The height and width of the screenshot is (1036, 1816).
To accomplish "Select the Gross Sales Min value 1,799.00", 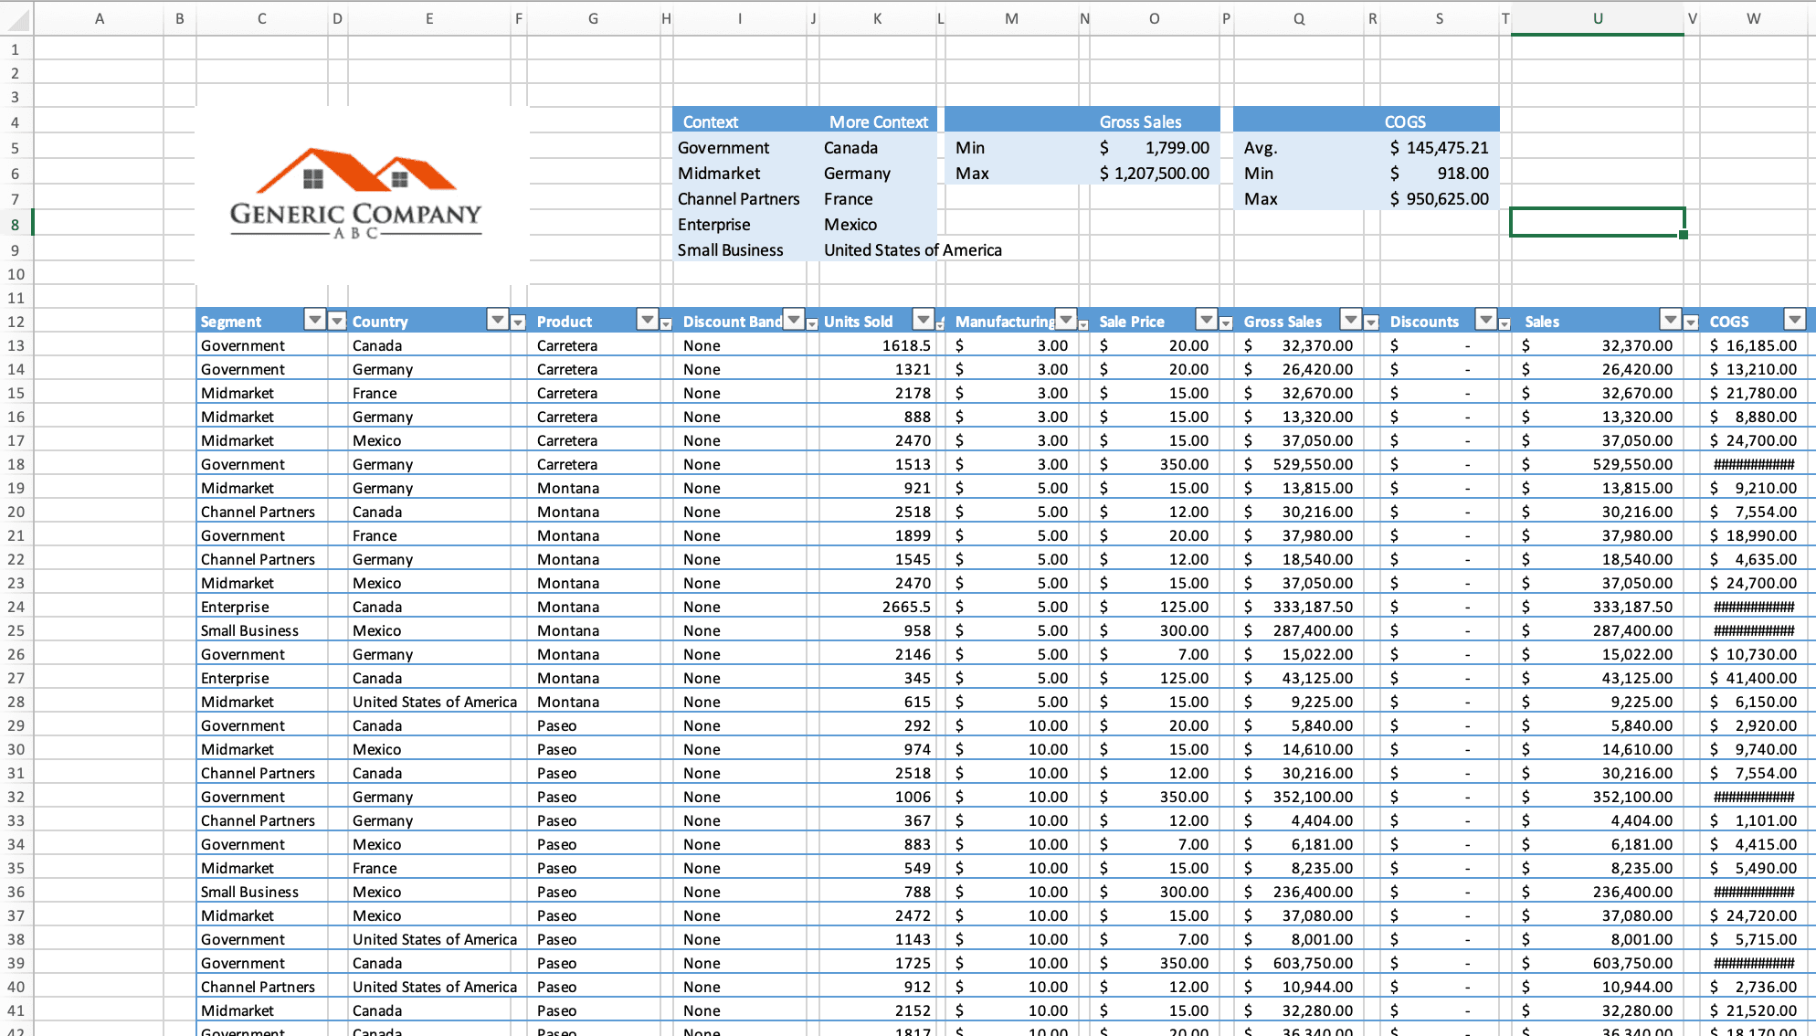I will point(1155,147).
